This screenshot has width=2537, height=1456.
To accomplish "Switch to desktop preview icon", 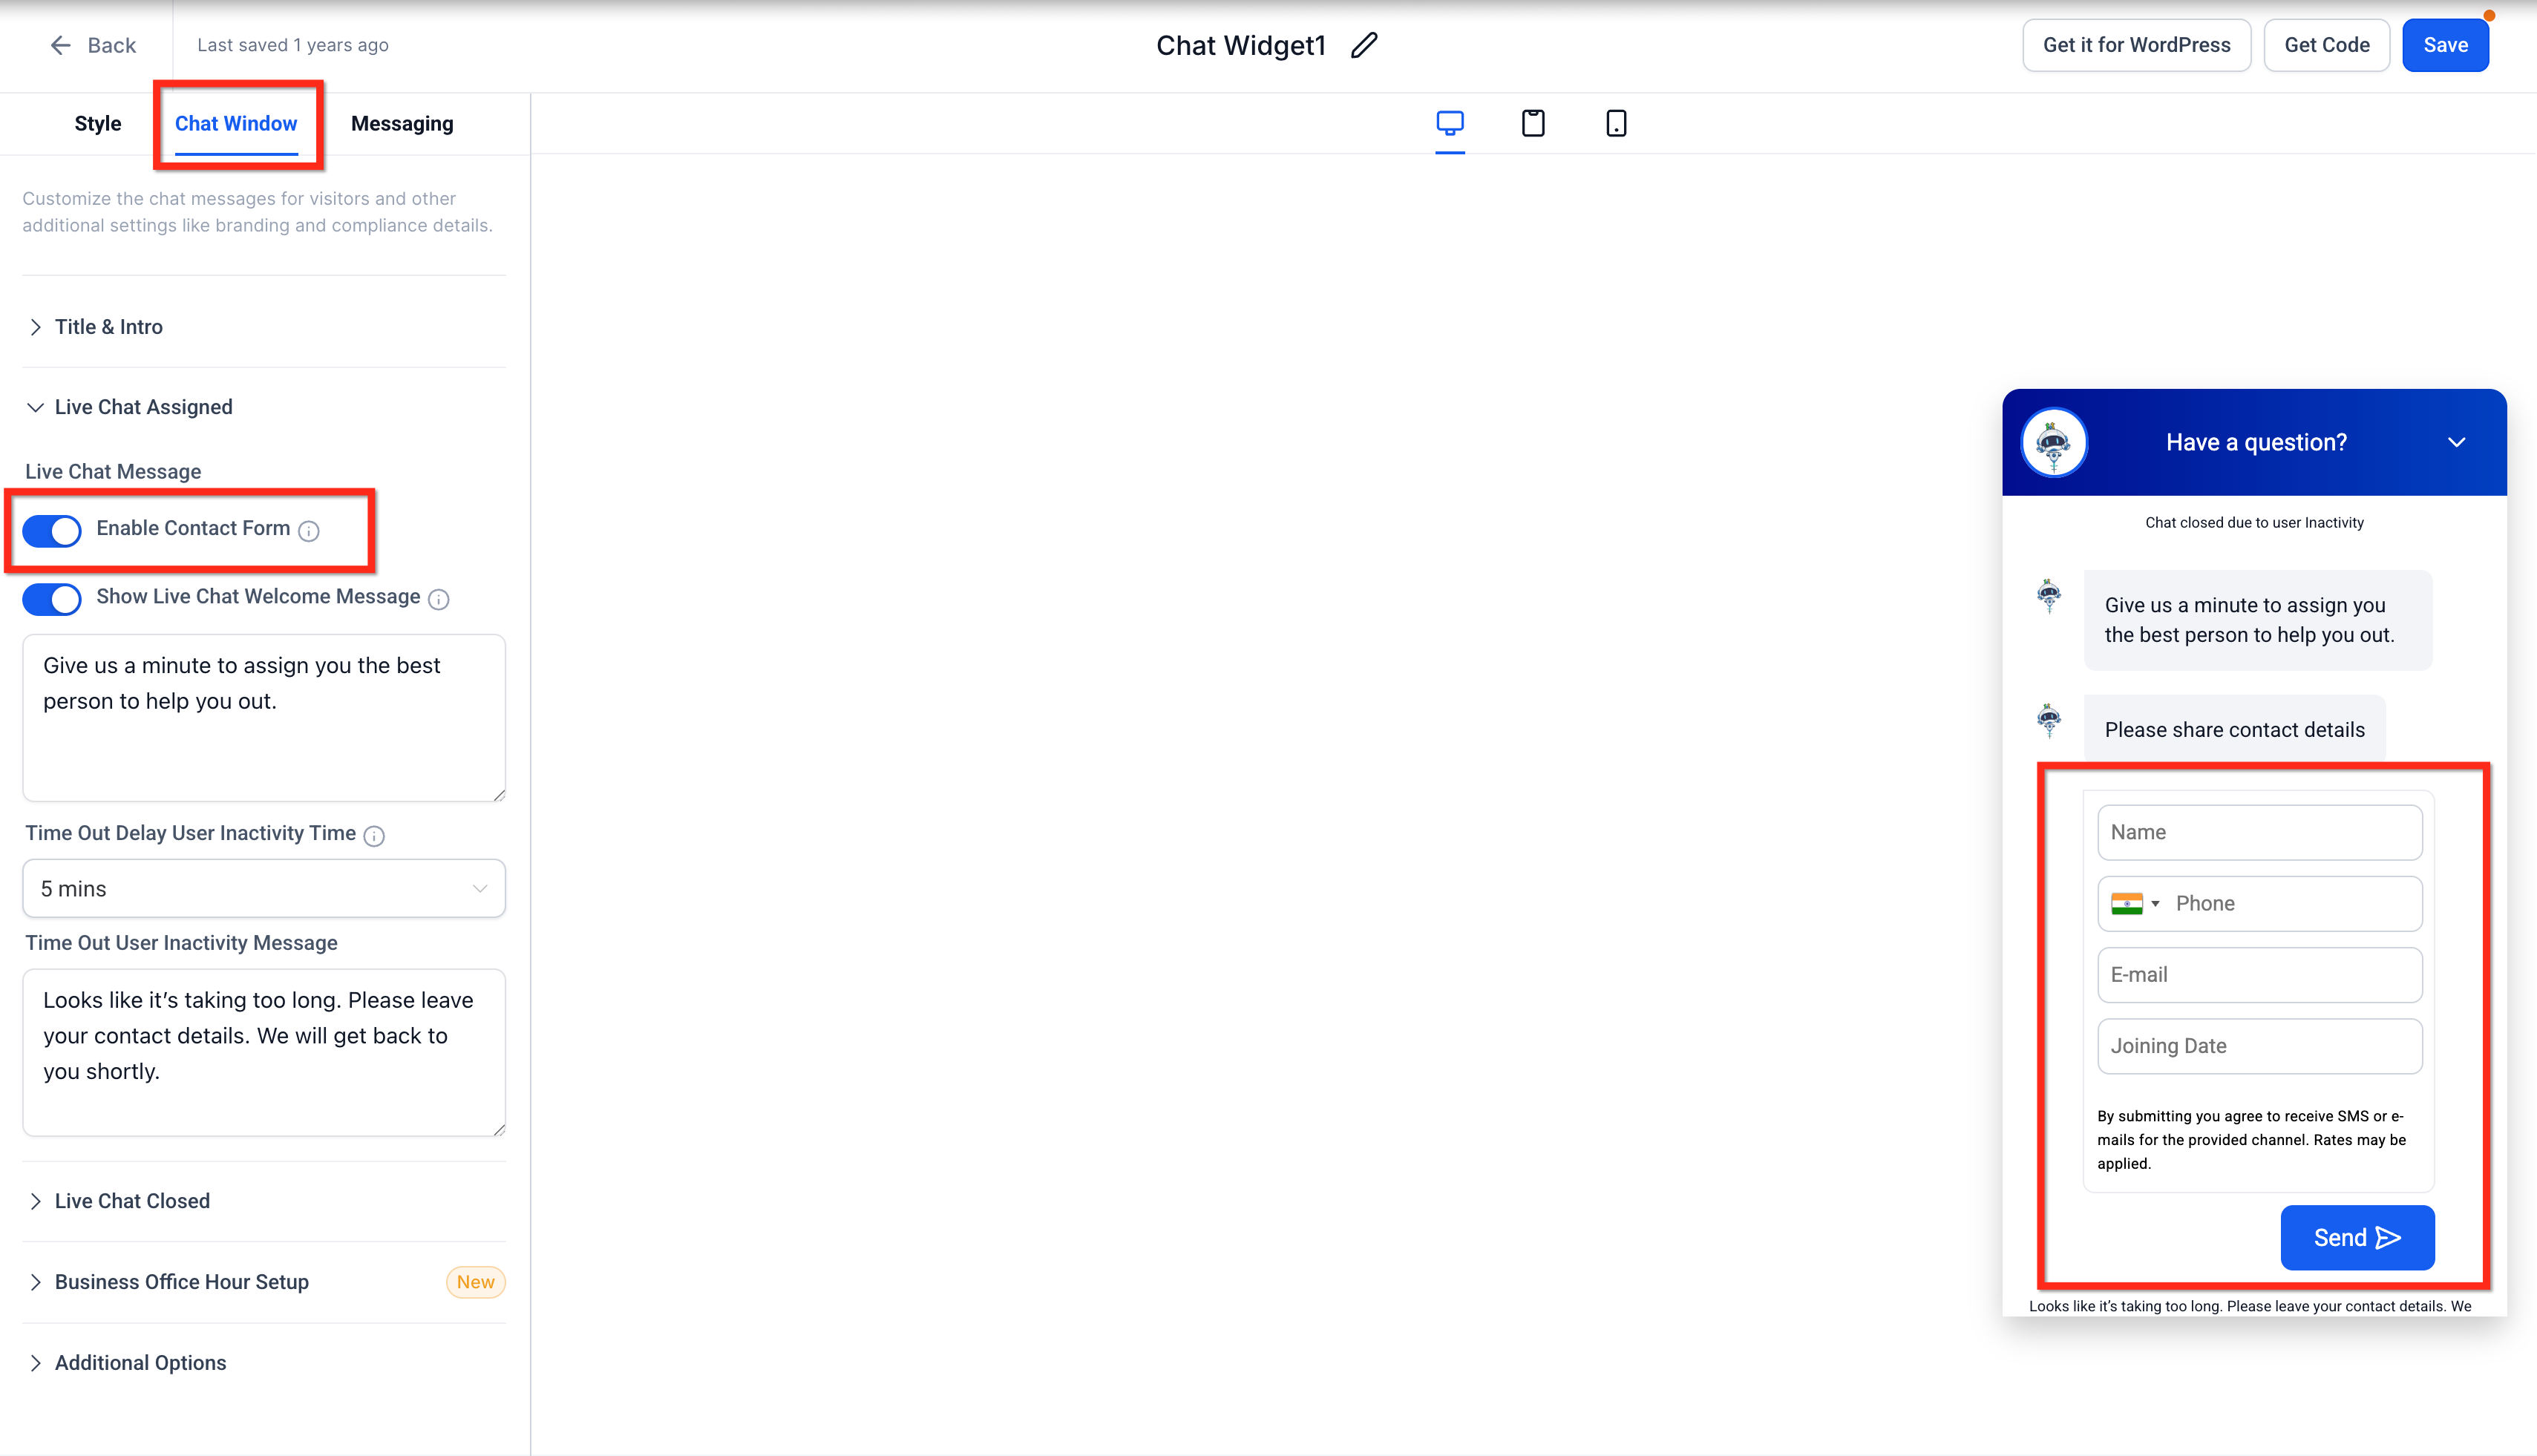I will pos(1449,123).
